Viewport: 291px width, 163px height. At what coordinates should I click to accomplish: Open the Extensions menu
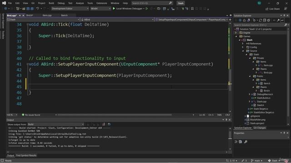(101, 3)
